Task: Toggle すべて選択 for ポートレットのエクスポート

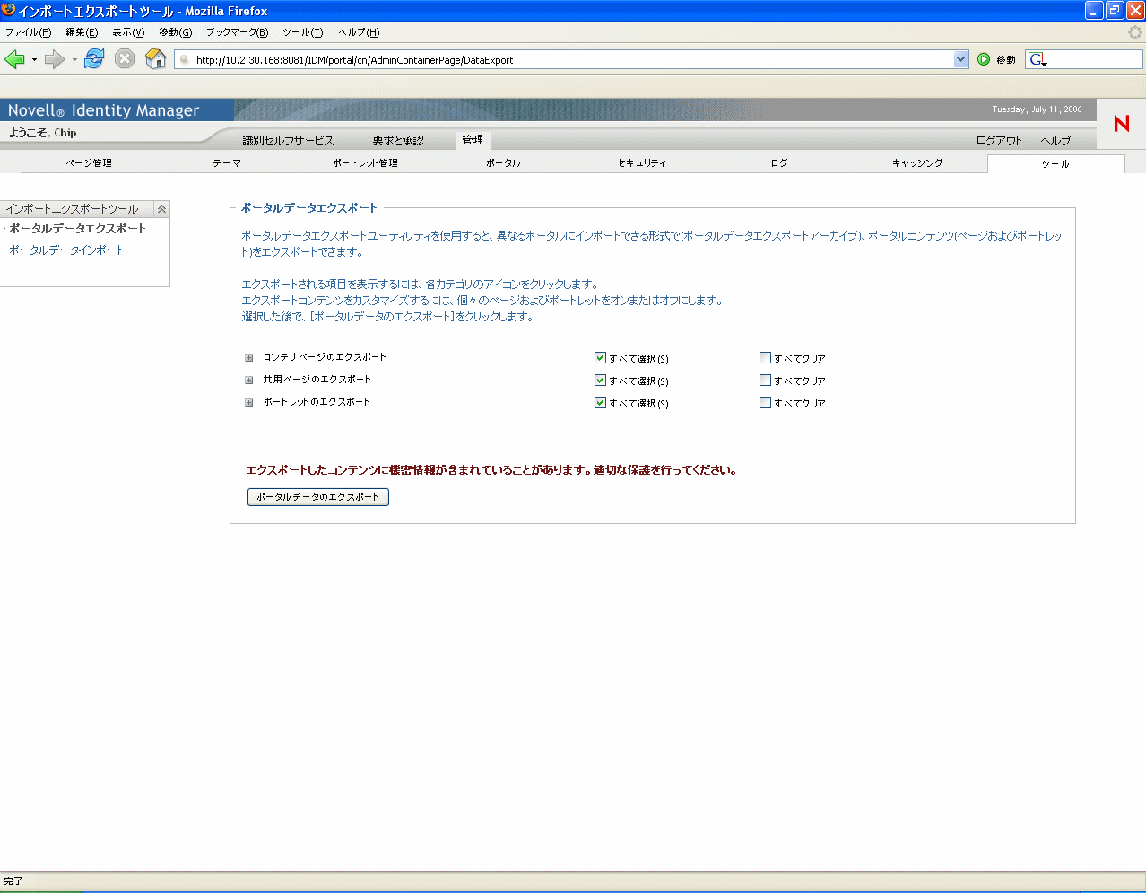Action: click(601, 402)
